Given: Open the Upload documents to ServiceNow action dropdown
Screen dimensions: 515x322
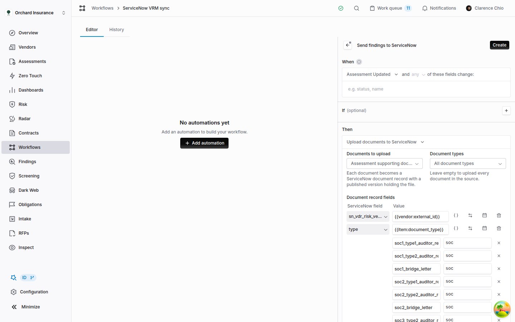Looking at the screenshot, I should (x=385, y=142).
